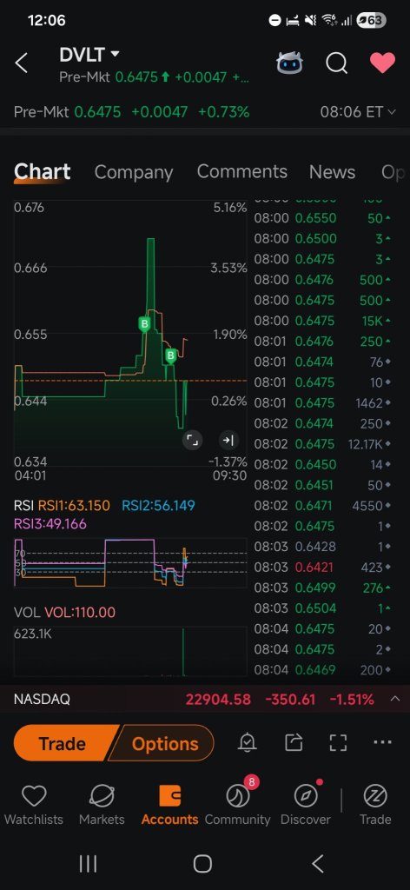Open stock search magnifier icon
Image resolution: width=410 pixels, height=890 pixels.
[x=337, y=63]
